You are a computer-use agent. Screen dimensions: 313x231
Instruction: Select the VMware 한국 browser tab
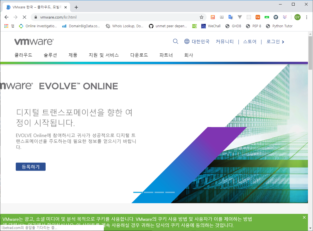tap(36, 7)
